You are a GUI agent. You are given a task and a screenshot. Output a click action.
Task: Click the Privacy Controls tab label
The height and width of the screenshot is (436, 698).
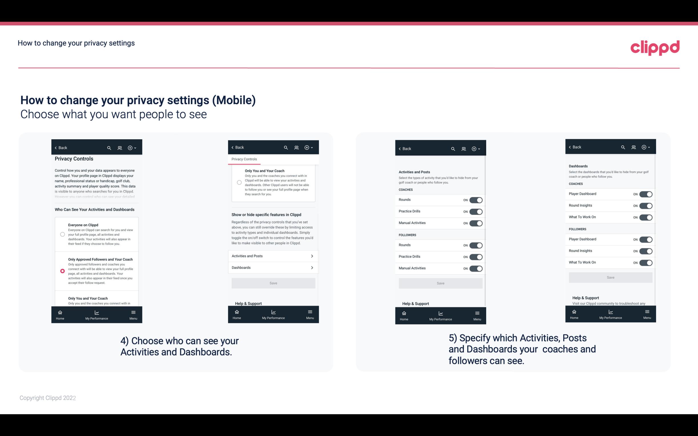coord(244,159)
